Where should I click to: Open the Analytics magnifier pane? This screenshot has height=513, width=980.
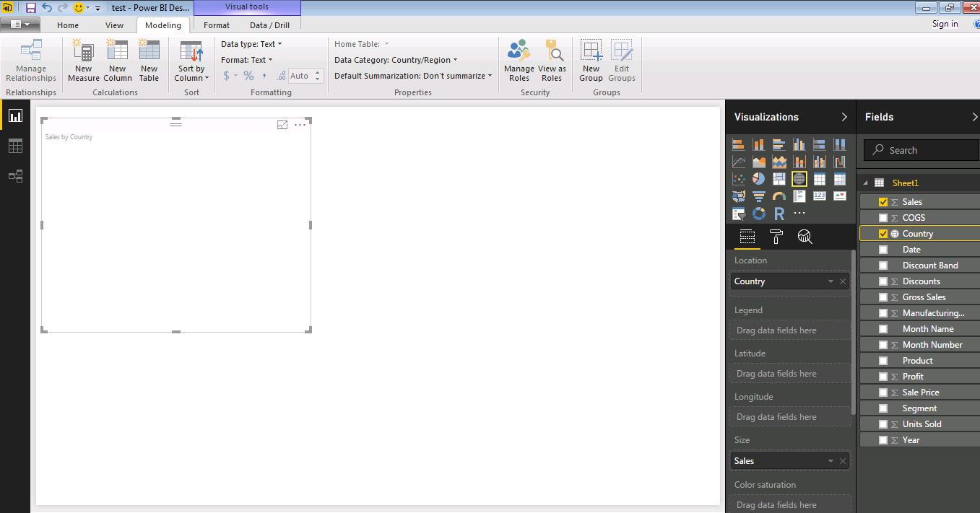point(805,237)
